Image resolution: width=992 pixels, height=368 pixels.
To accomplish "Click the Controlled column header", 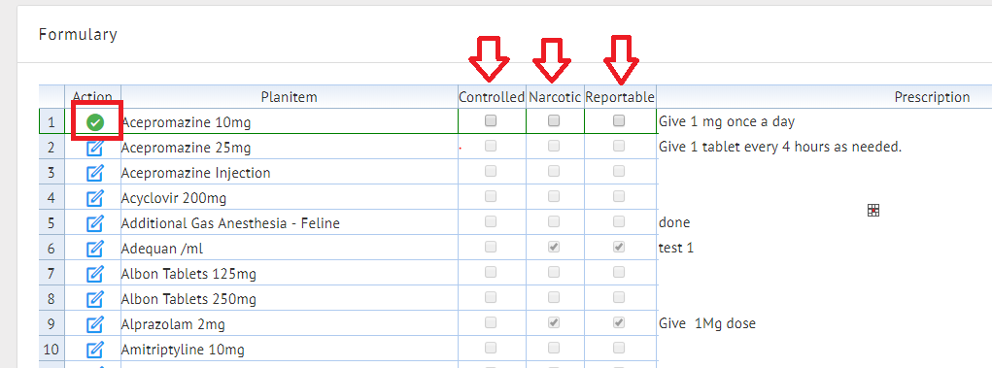I will click(492, 97).
